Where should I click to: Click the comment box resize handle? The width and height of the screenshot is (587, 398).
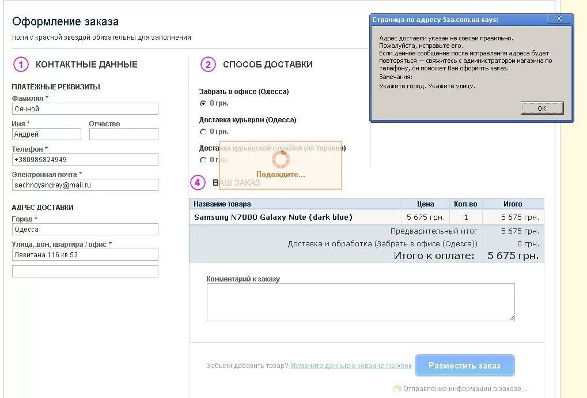point(512,318)
